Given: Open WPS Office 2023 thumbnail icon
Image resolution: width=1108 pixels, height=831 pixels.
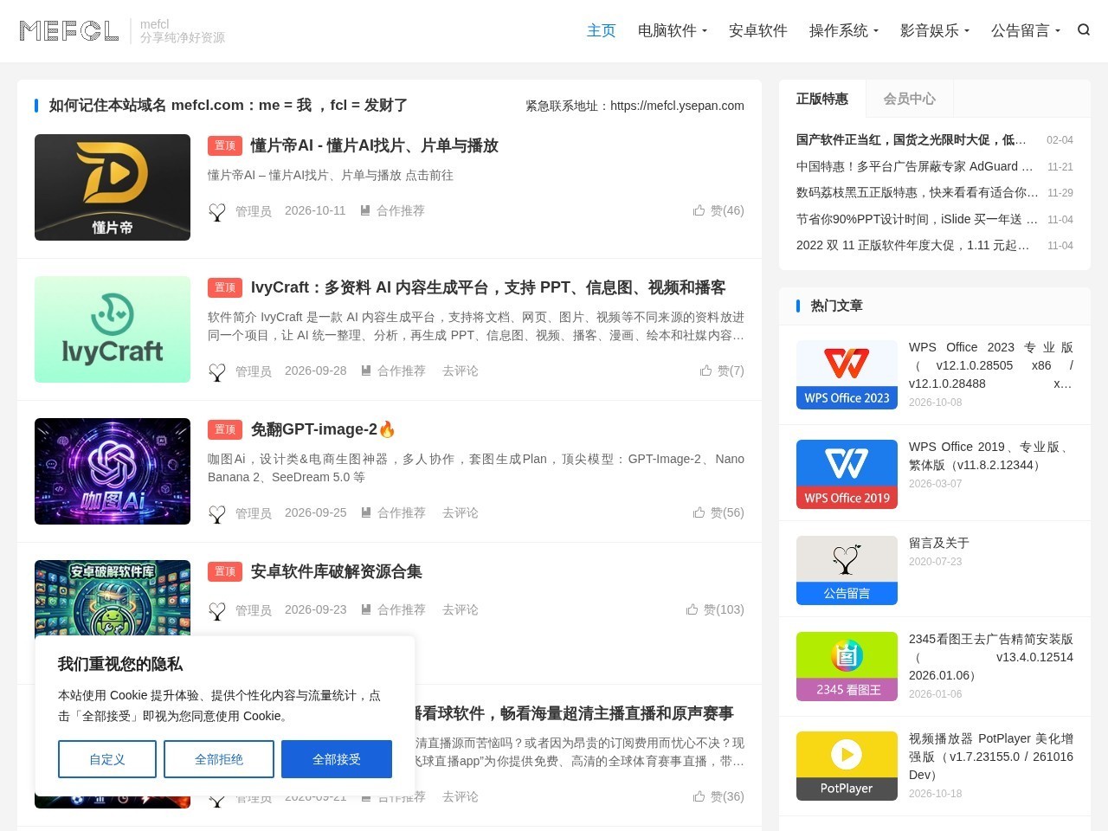Looking at the screenshot, I should 847,375.
